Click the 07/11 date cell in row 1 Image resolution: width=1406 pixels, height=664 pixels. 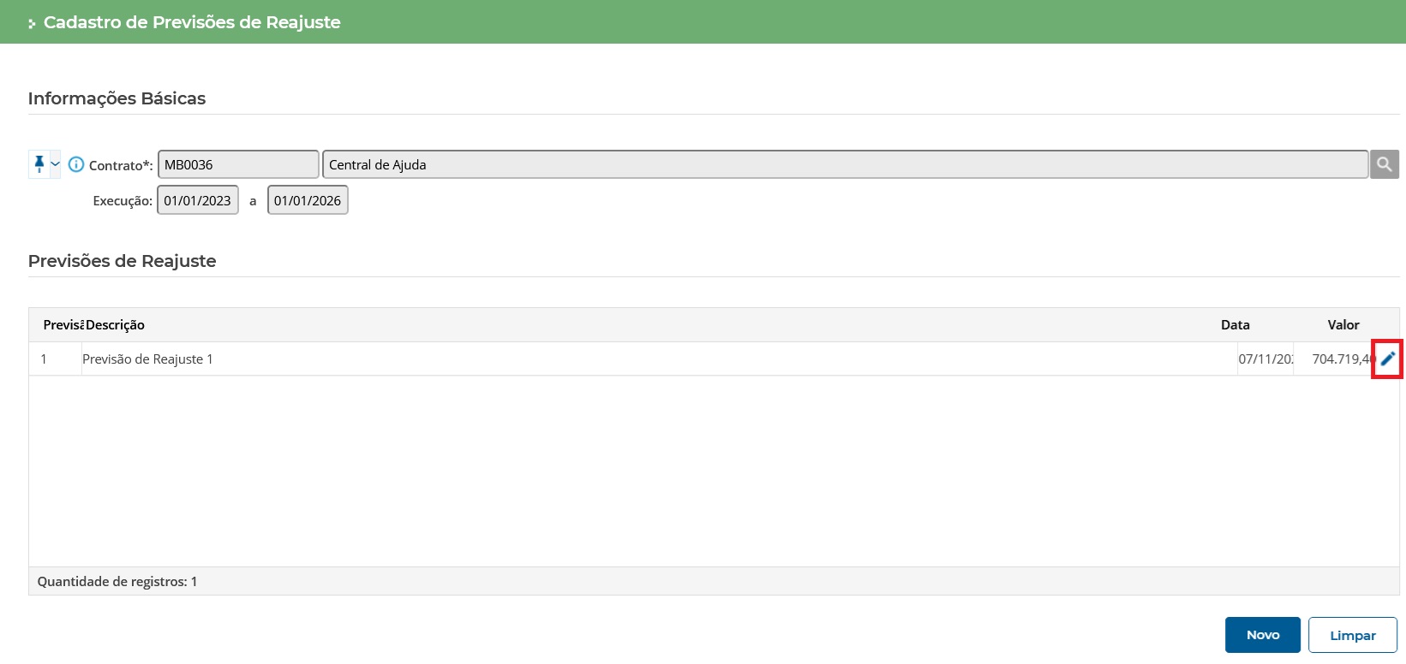pyautogui.click(x=1265, y=359)
